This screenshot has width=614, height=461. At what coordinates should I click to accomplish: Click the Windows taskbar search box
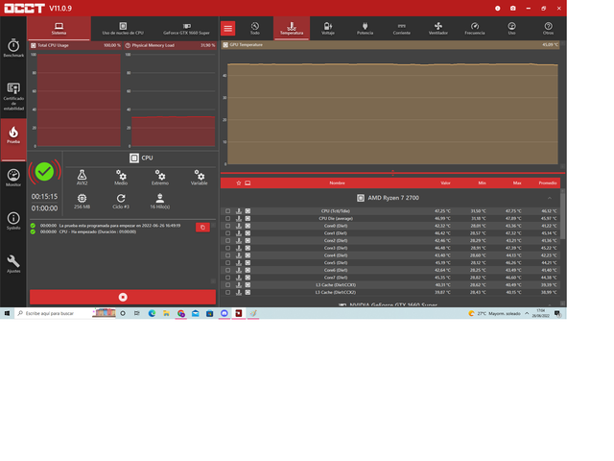[53, 313]
